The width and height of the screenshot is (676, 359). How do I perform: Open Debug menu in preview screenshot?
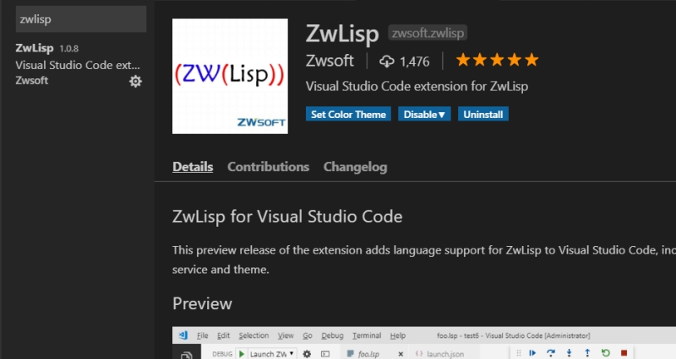coord(332,335)
